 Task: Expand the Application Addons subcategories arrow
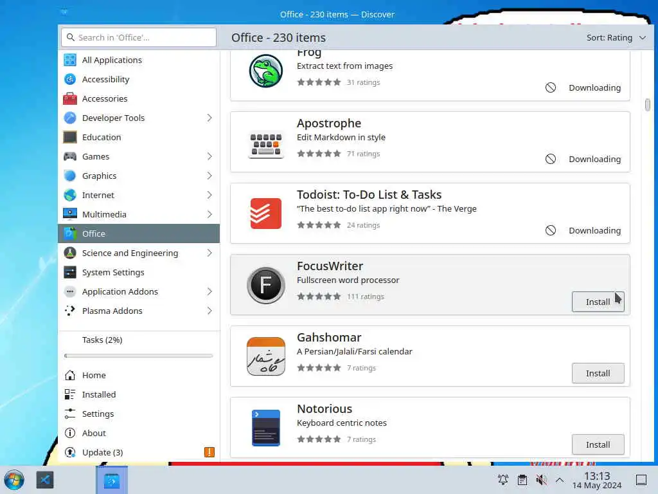(x=209, y=291)
